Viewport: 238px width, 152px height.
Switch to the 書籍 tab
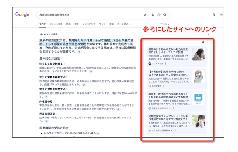[x=112, y=24]
